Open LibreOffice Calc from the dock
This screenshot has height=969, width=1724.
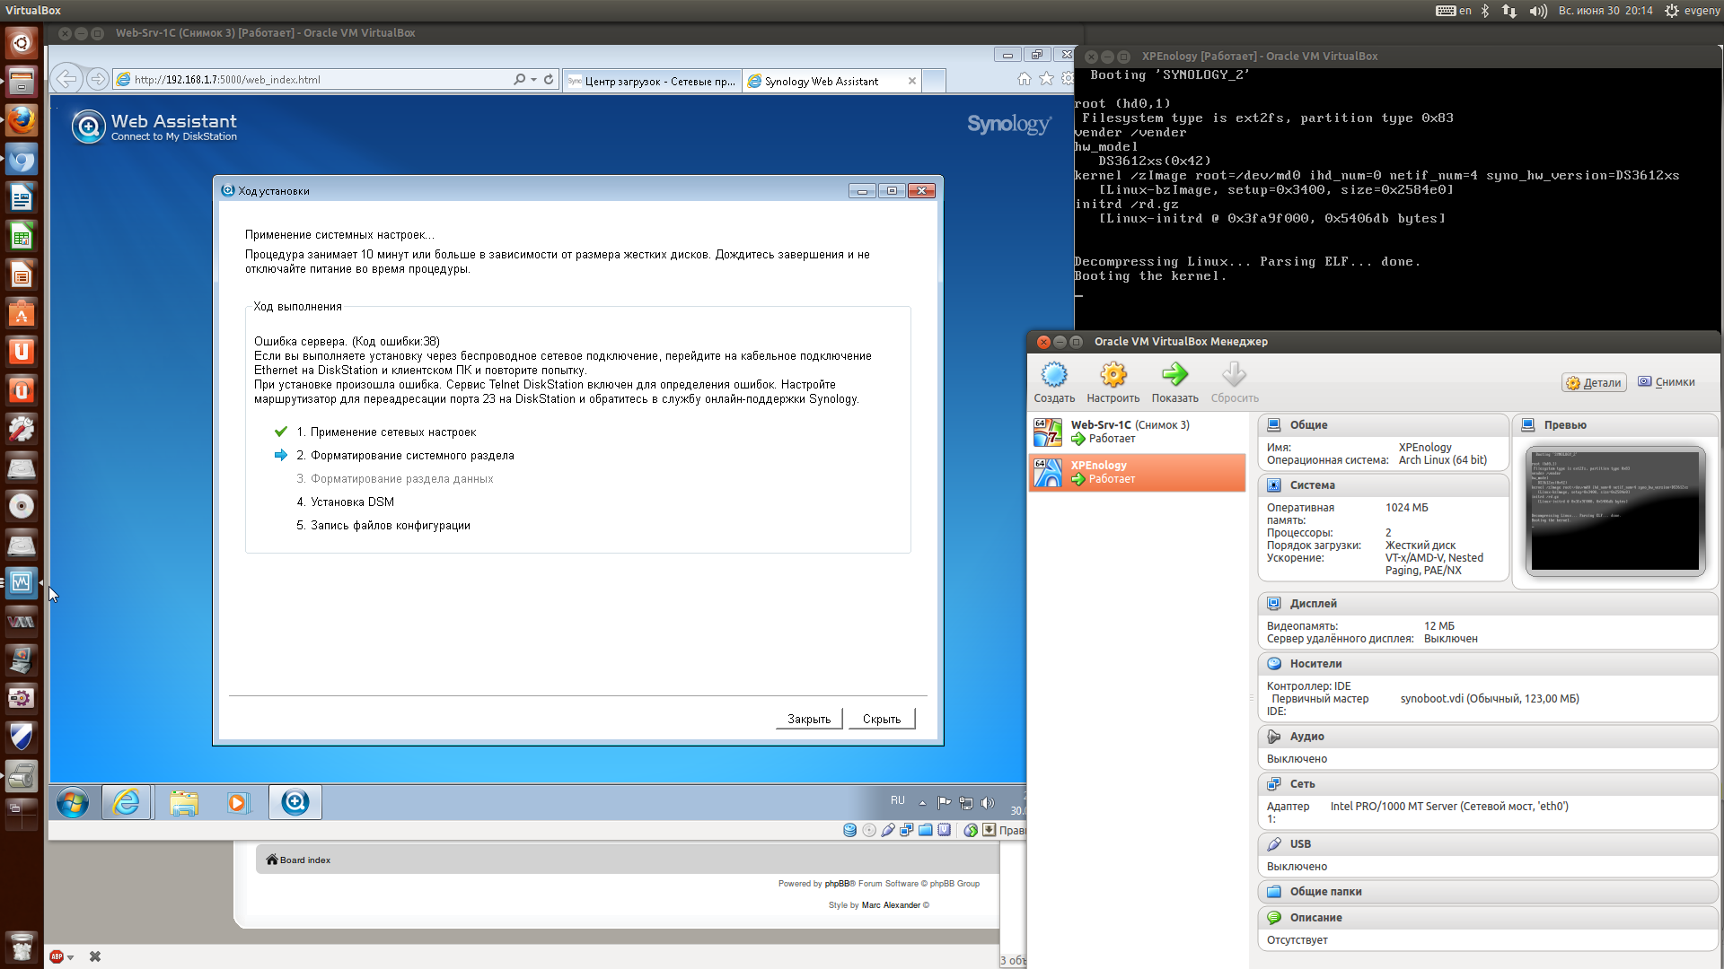[22, 236]
